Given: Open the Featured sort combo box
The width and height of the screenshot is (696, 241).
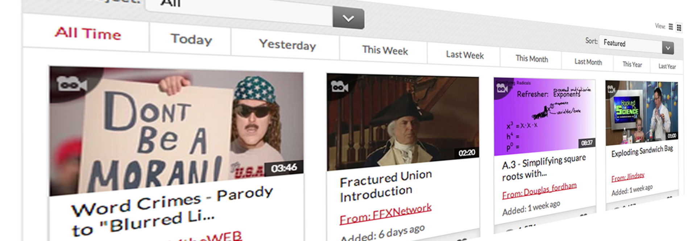Looking at the screenshot, I should click(637, 45).
